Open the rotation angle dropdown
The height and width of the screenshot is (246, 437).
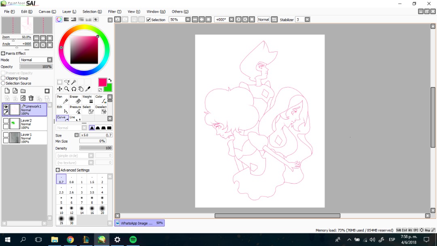(x=231, y=19)
